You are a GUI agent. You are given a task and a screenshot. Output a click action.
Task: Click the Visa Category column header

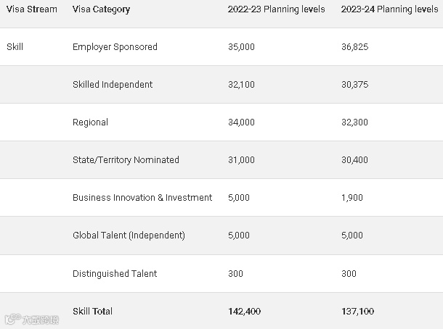coord(102,9)
